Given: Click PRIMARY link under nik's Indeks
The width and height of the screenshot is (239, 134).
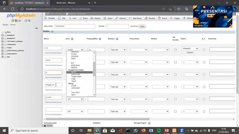Looking at the screenshot, I should click(190, 52).
